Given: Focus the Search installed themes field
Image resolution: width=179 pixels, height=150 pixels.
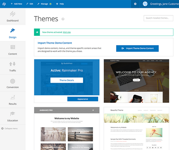Looking at the screenshot, I should [158, 18].
